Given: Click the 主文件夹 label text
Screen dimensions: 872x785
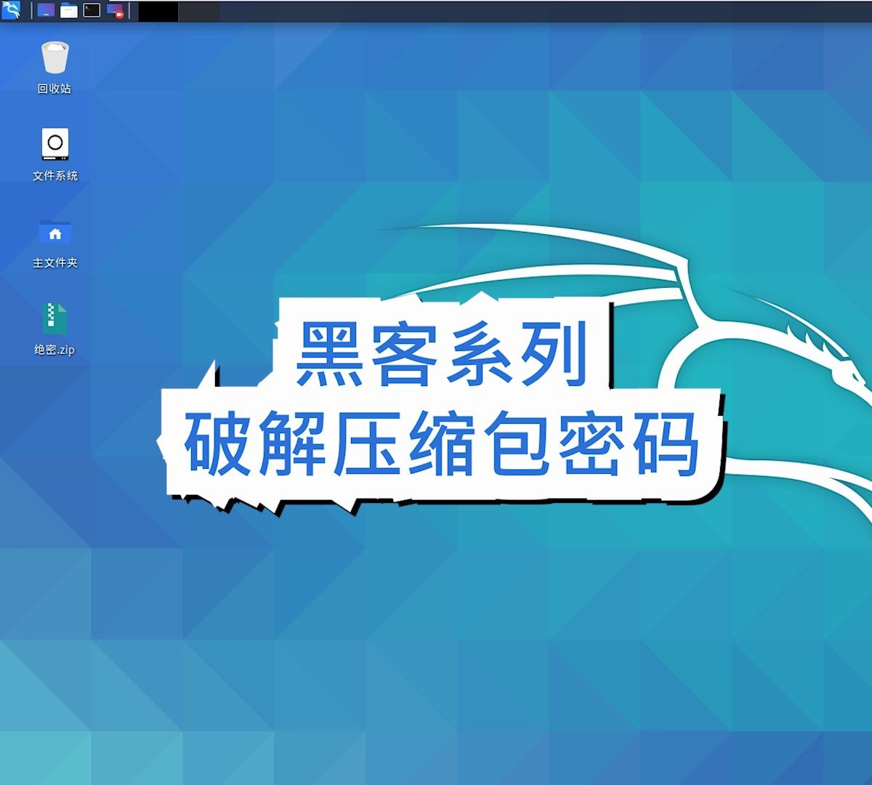Looking at the screenshot, I should point(55,263).
